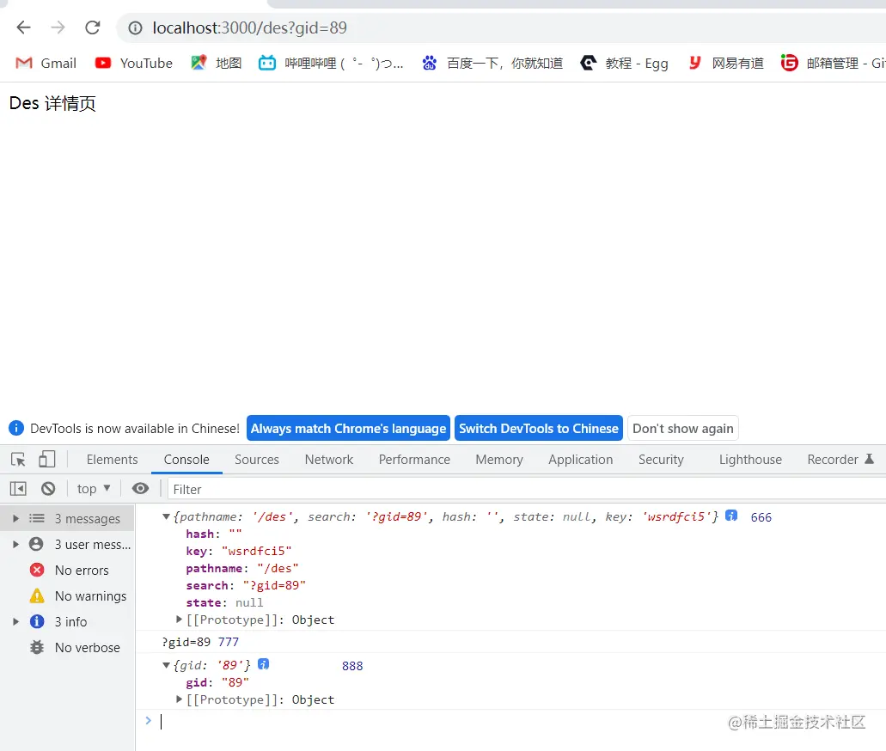This screenshot has height=751, width=886.
Task: Expand the 3 info group
Action: click(15, 621)
